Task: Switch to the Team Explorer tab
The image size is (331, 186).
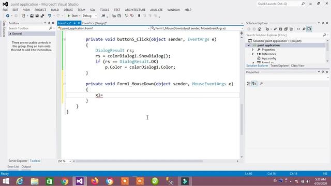Action: (279, 66)
